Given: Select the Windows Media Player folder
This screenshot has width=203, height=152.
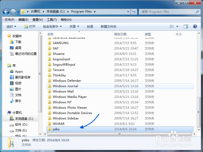Looking at the screenshot, I should (70, 97).
